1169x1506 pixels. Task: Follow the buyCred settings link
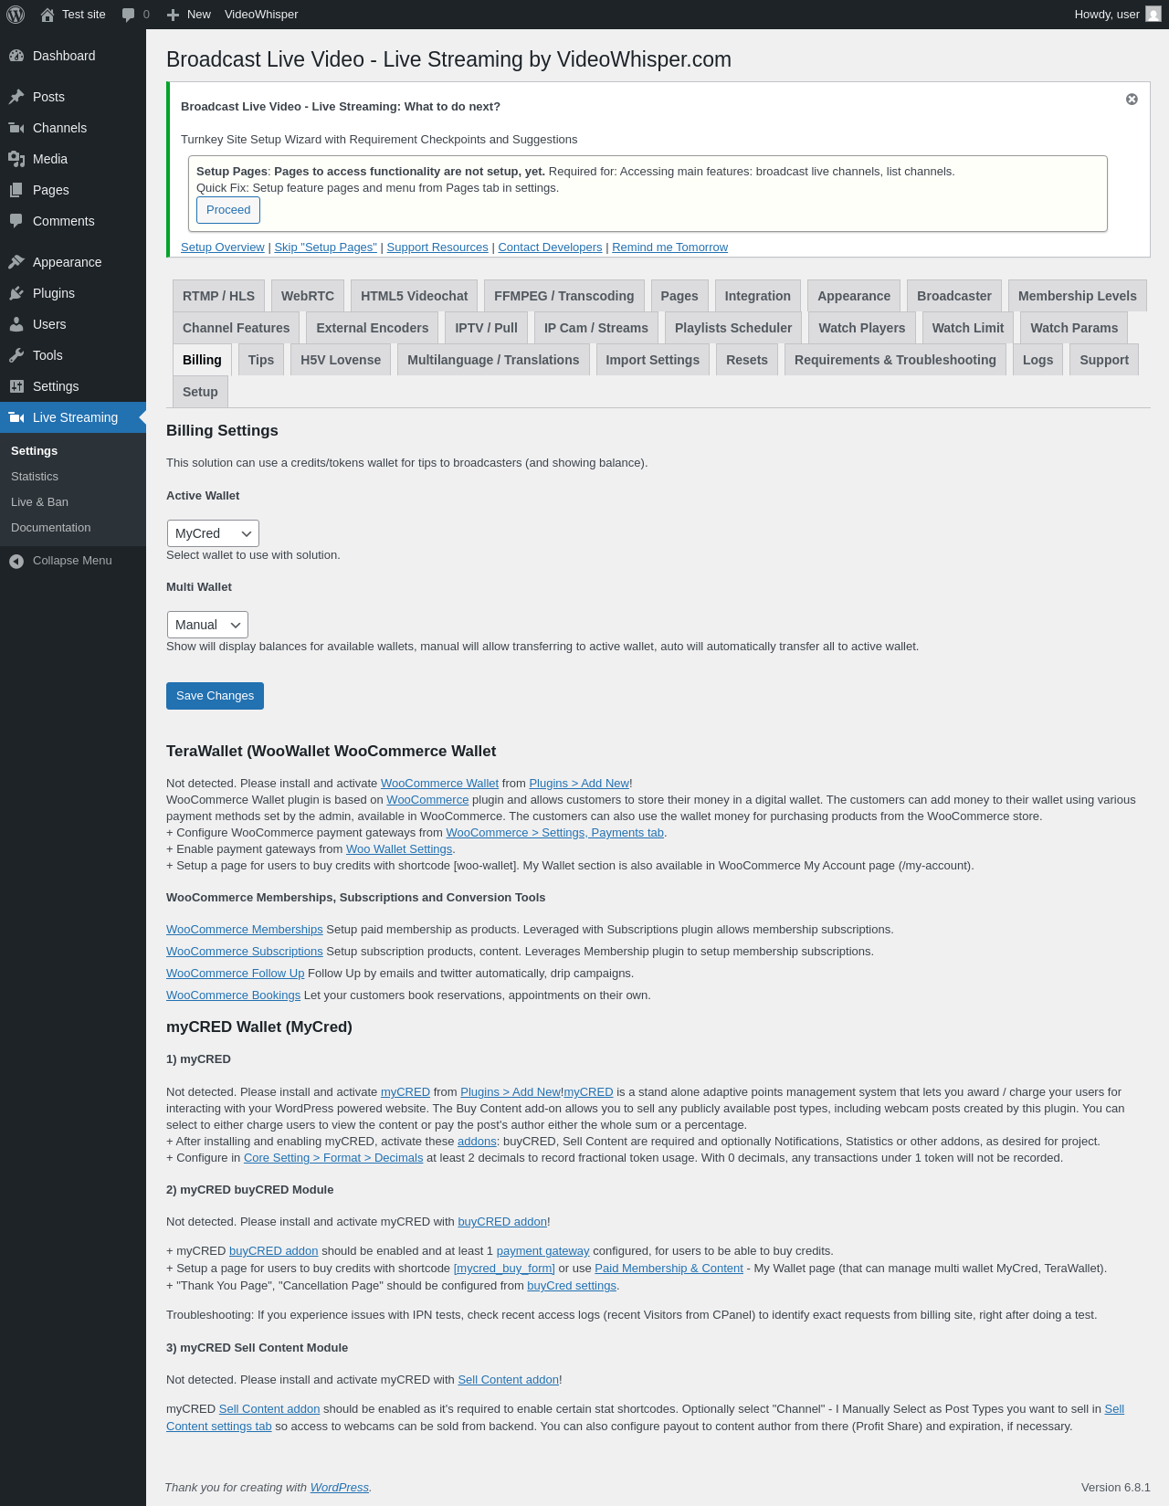(572, 1286)
